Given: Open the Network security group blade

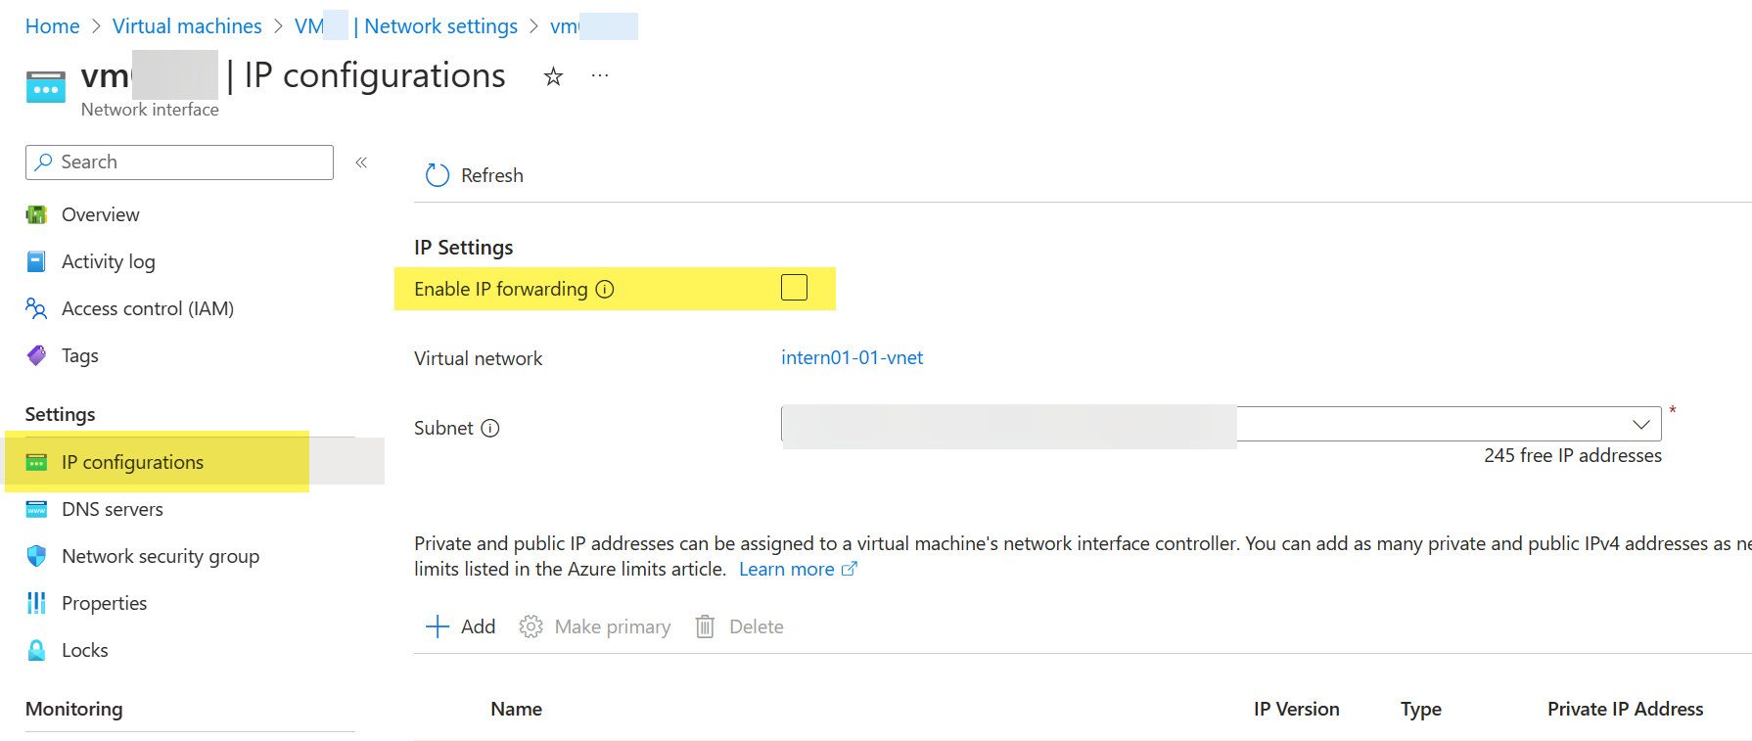Looking at the screenshot, I should (160, 556).
